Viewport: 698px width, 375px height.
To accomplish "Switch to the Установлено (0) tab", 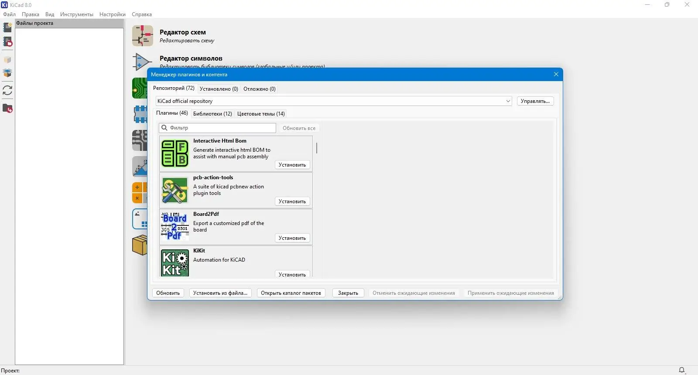I will coord(219,89).
